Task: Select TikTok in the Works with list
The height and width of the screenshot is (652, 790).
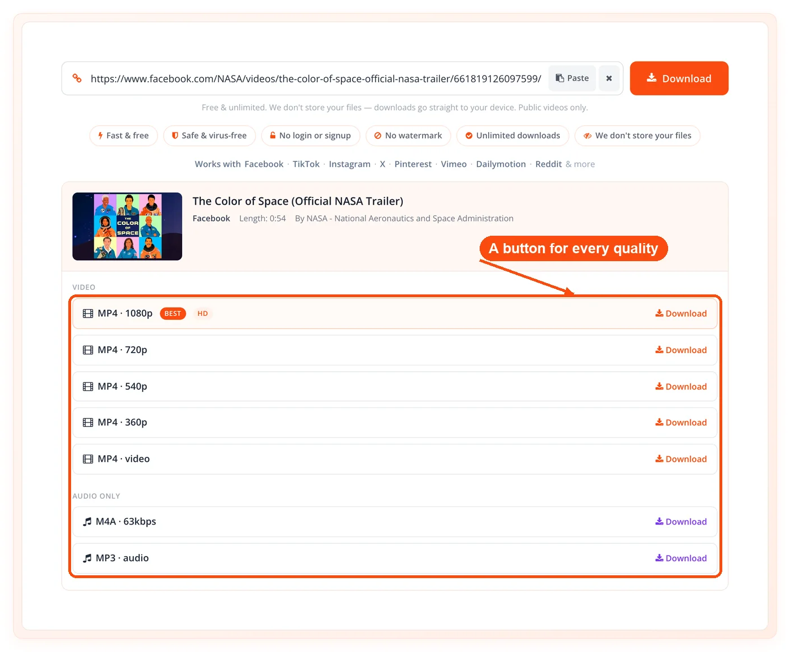Action: click(306, 164)
